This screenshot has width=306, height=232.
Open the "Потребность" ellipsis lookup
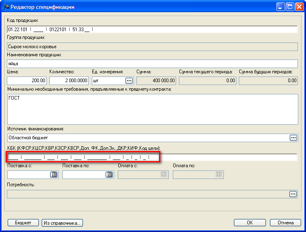coord(293,194)
